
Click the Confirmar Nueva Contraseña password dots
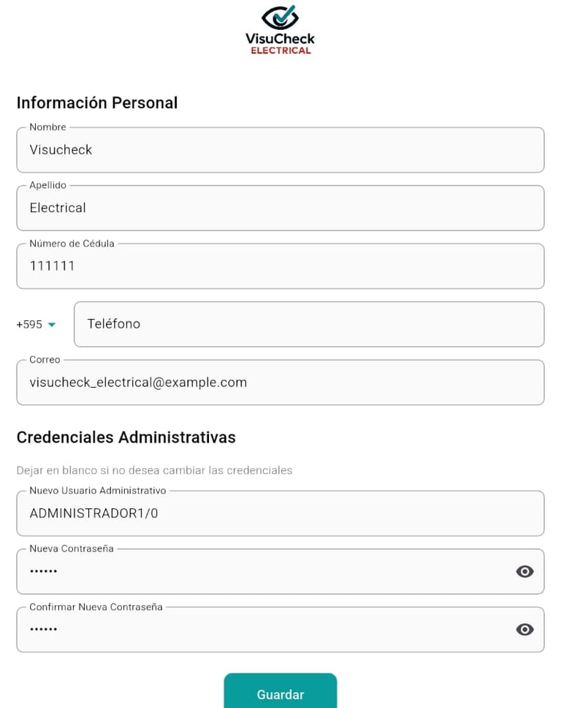point(43,629)
